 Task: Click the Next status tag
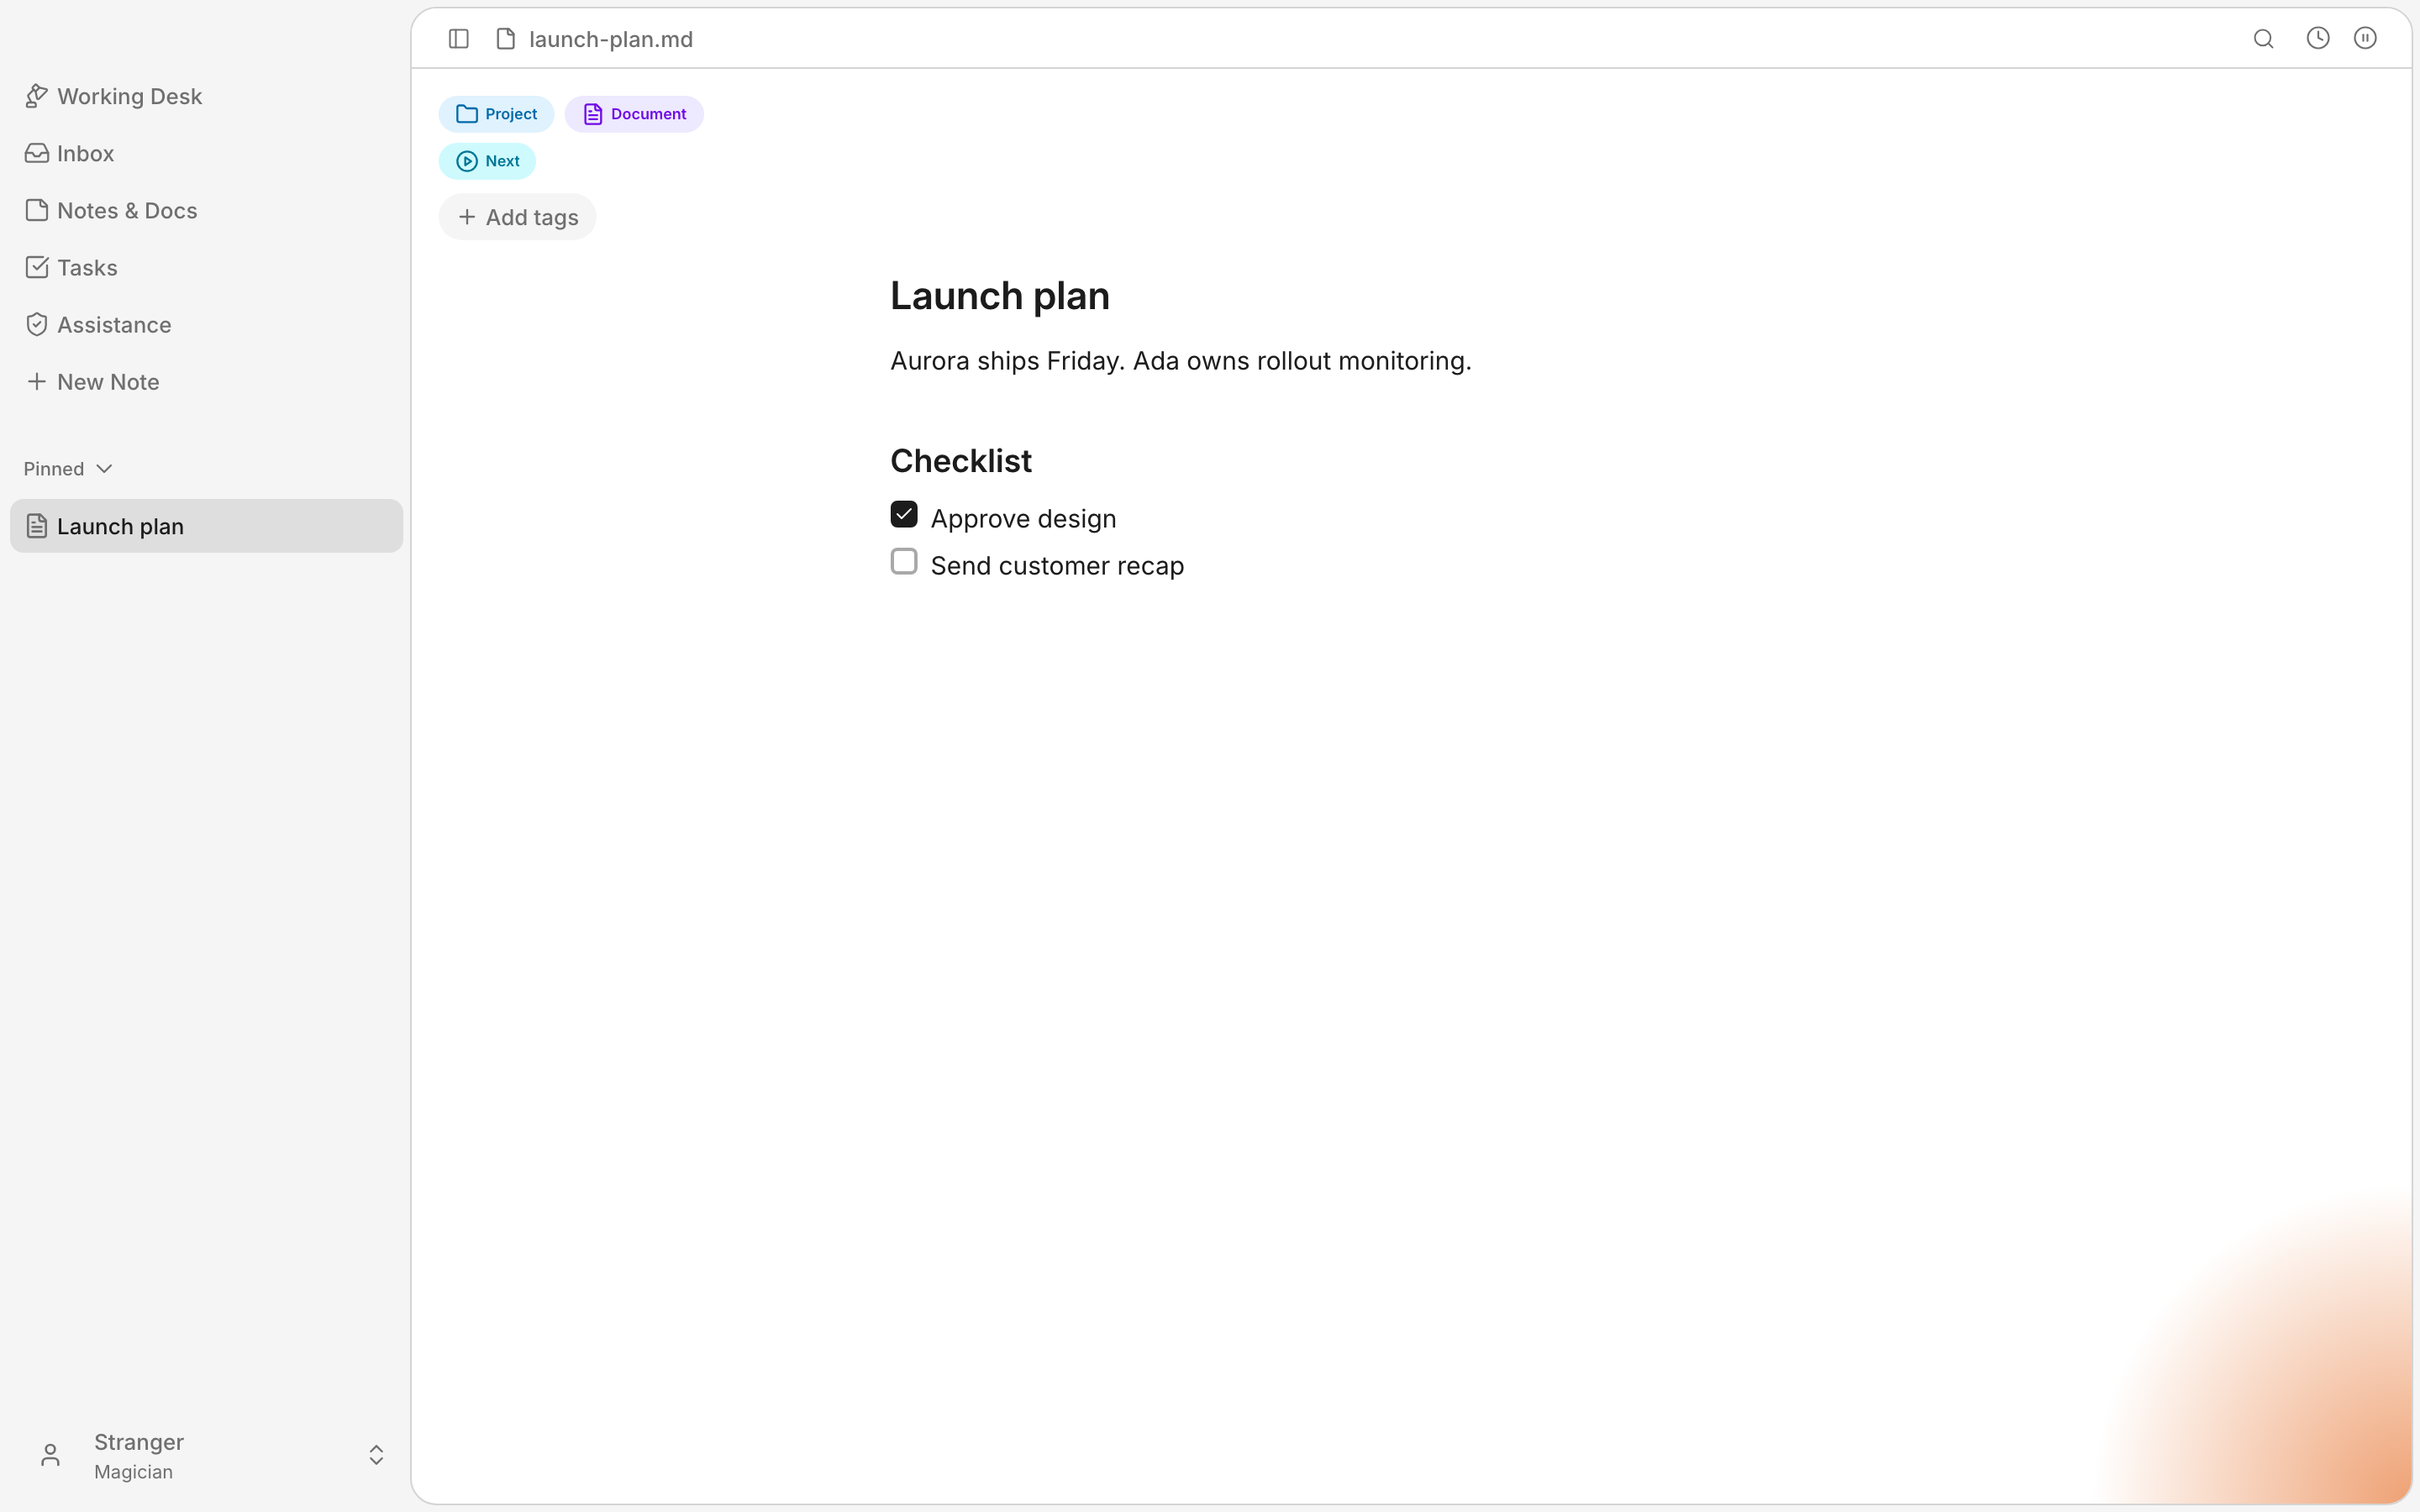pyautogui.click(x=487, y=161)
